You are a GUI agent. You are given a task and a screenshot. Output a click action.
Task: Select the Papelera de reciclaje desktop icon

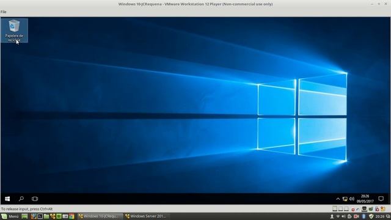[x=14, y=31]
